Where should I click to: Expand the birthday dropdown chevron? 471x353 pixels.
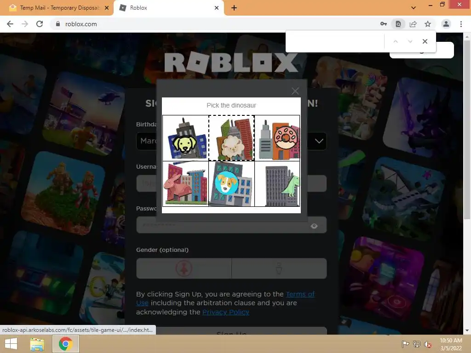(319, 141)
